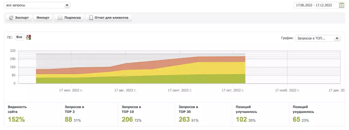Click the Экспорт button
Screen dimensions: 349x130
point(19,18)
